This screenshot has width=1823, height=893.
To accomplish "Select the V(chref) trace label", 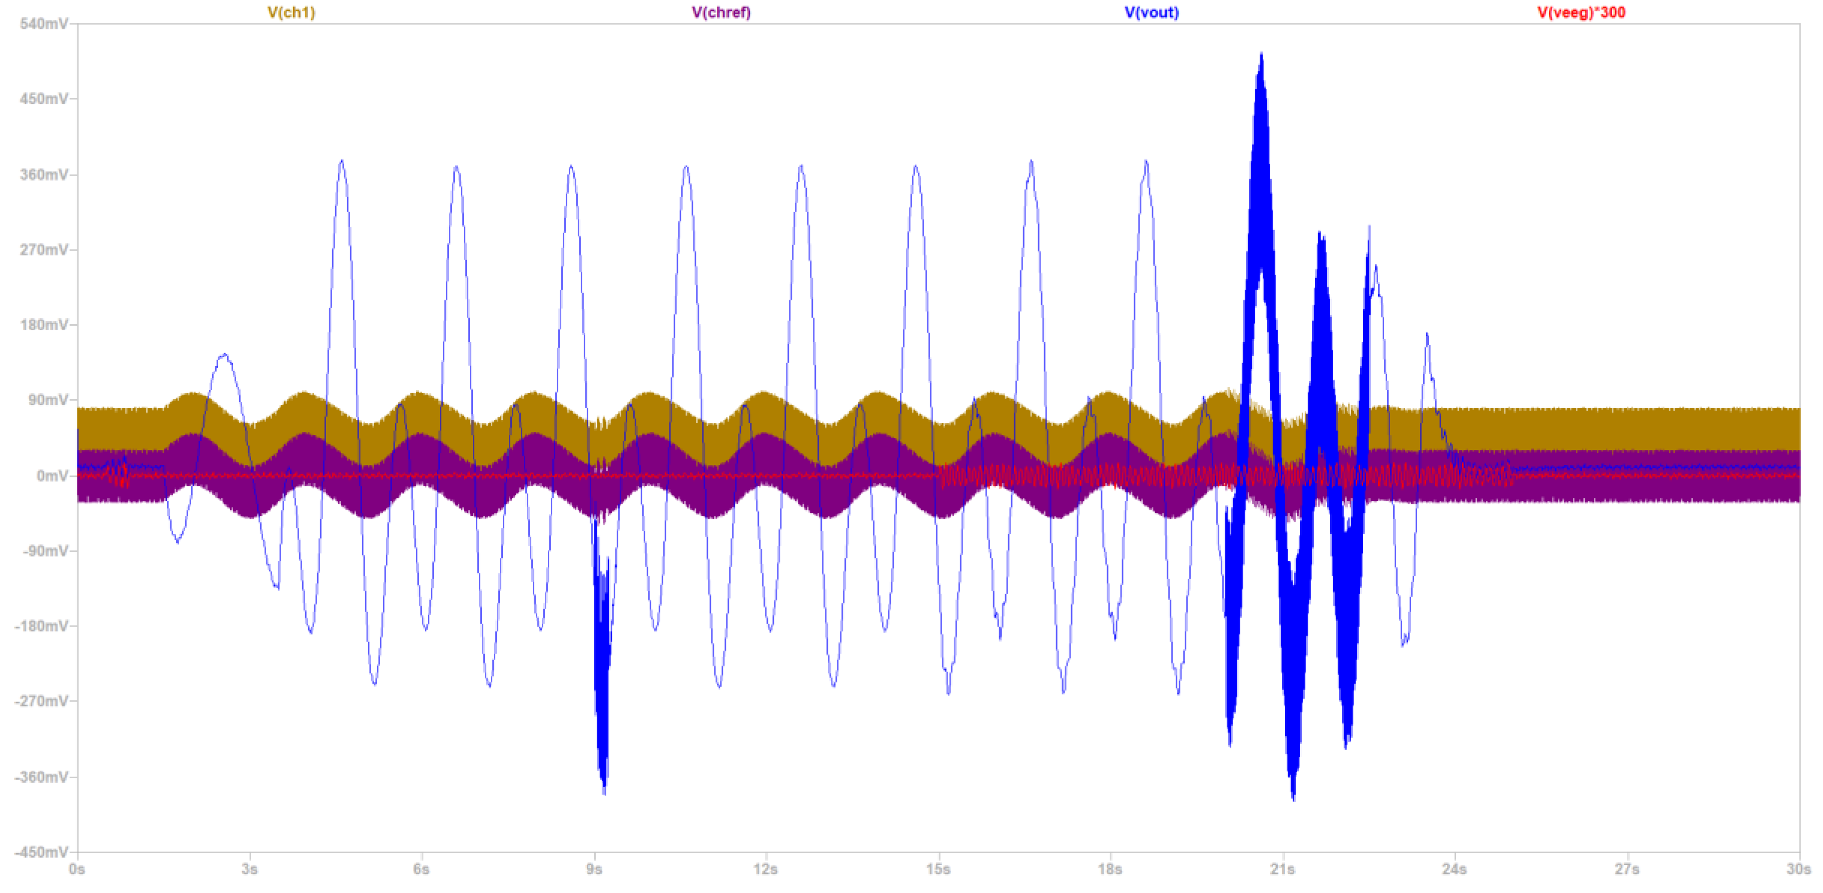I will [x=721, y=12].
